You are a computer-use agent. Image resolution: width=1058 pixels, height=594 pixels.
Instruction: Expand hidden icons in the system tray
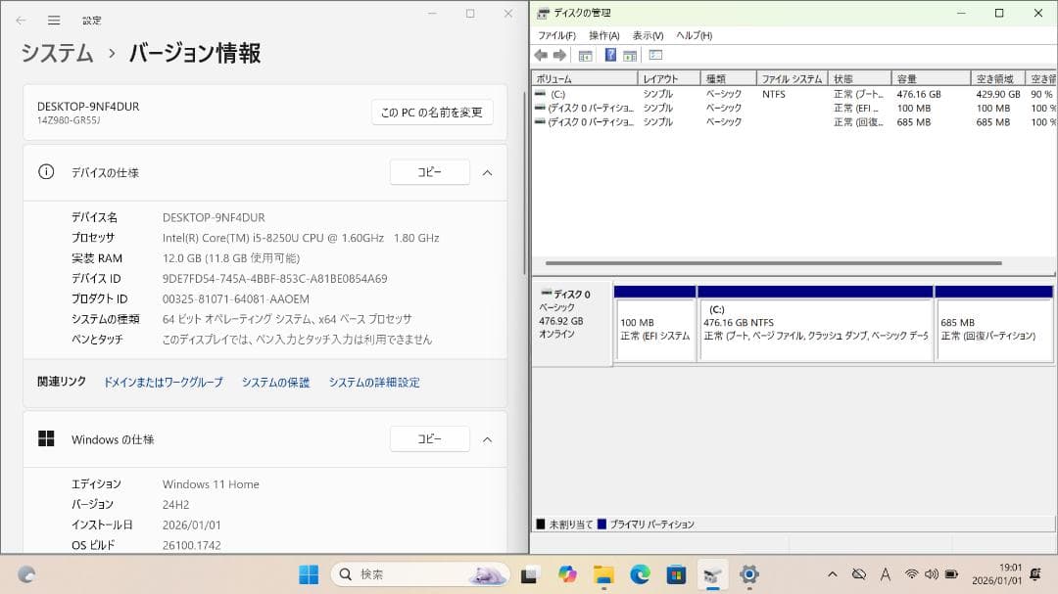click(x=833, y=574)
